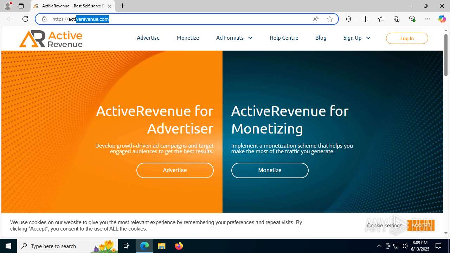Open the Copilot sidebar icon

[442, 19]
